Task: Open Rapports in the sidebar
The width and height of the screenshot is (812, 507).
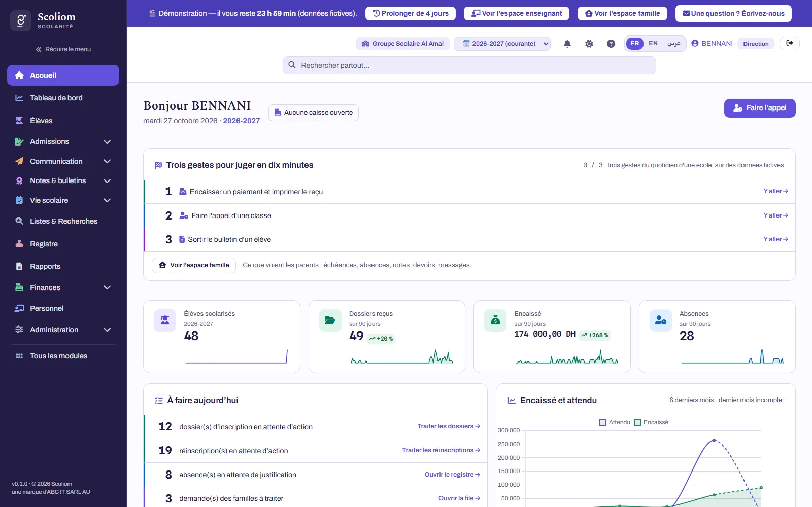Action: pyautogui.click(x=63, y=266)
